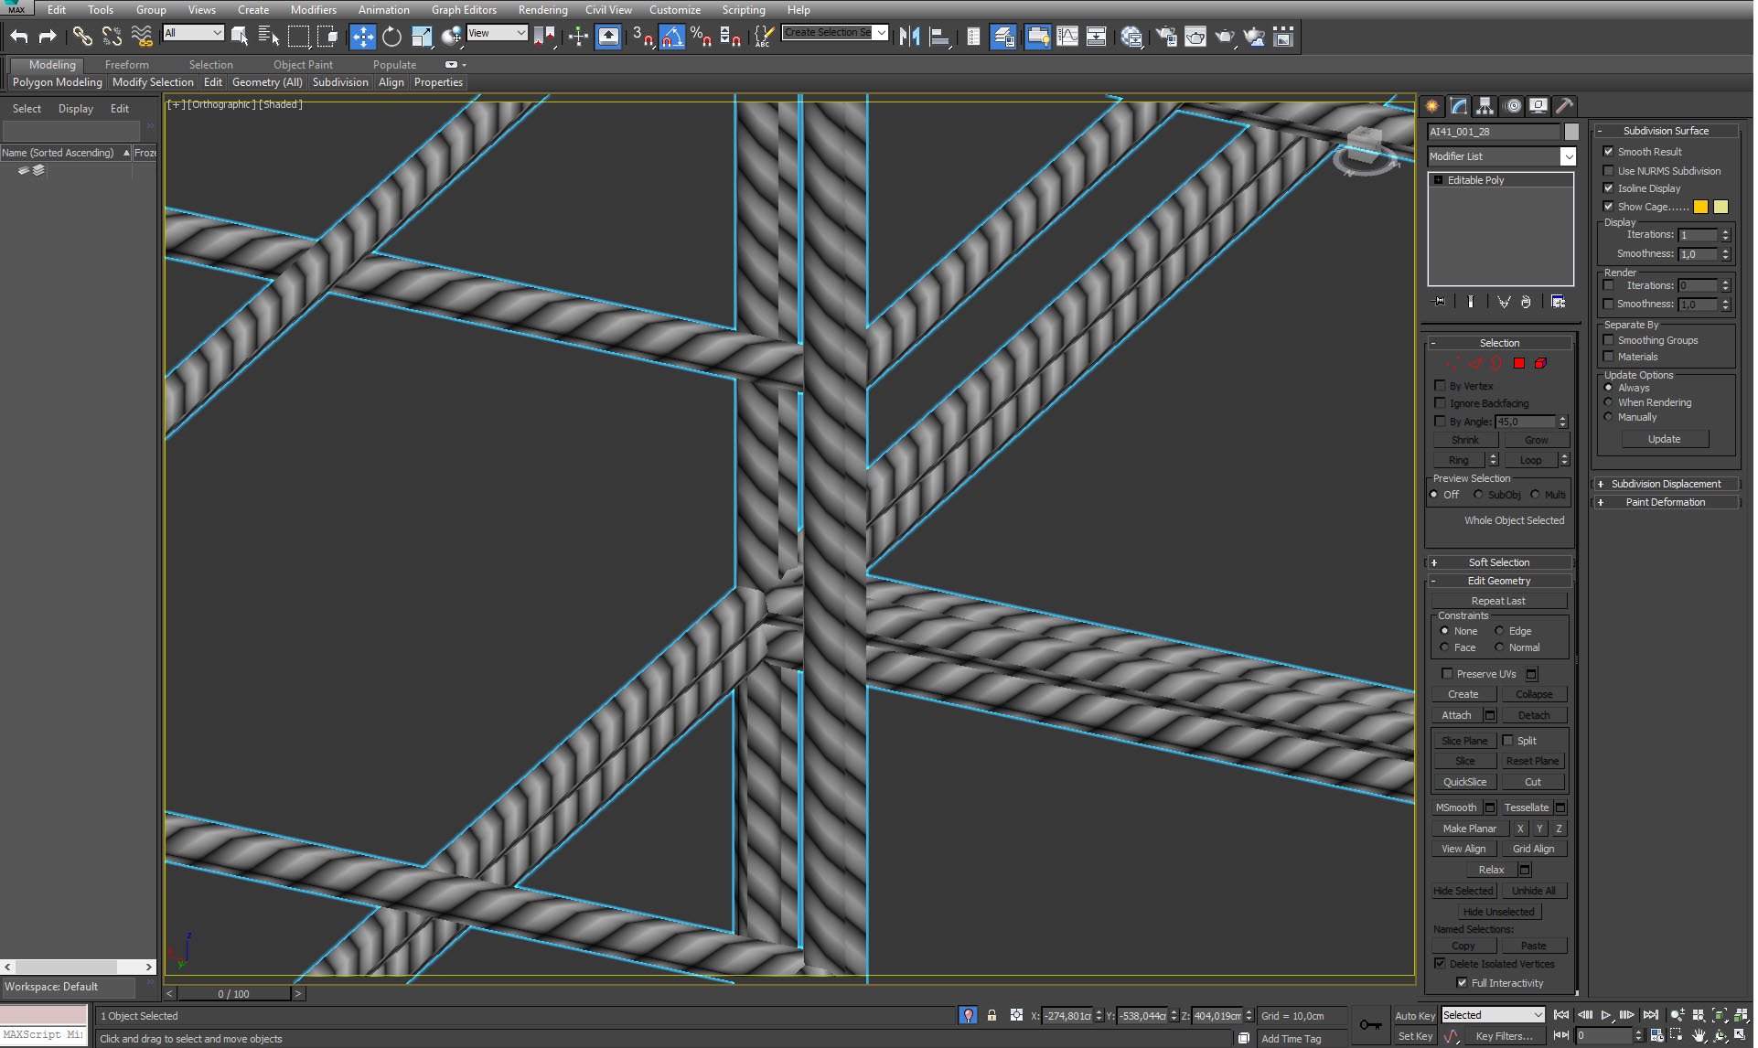The height and width of the screenshot is (1048, 1758).
Task: Click the vertex sub-object mode icon
Action: (1451, 363)
